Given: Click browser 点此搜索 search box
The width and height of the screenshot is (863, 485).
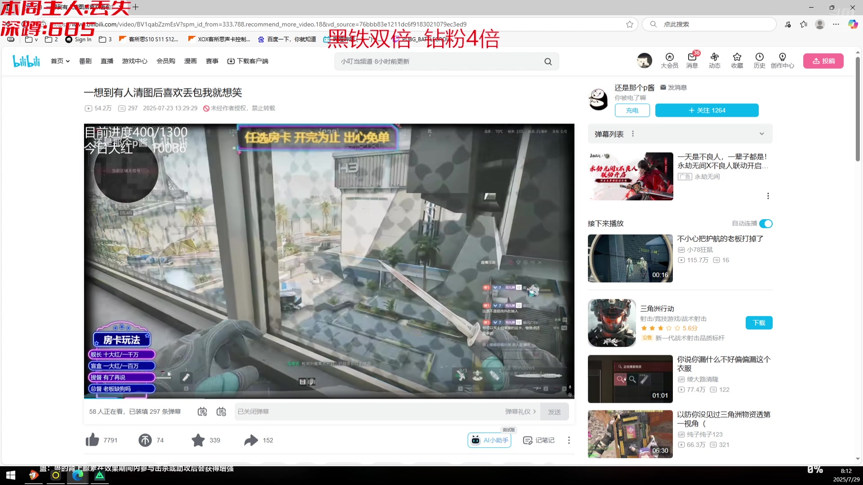Looking at the screenshot, I should pyautogui.click(x=709, y=24).
